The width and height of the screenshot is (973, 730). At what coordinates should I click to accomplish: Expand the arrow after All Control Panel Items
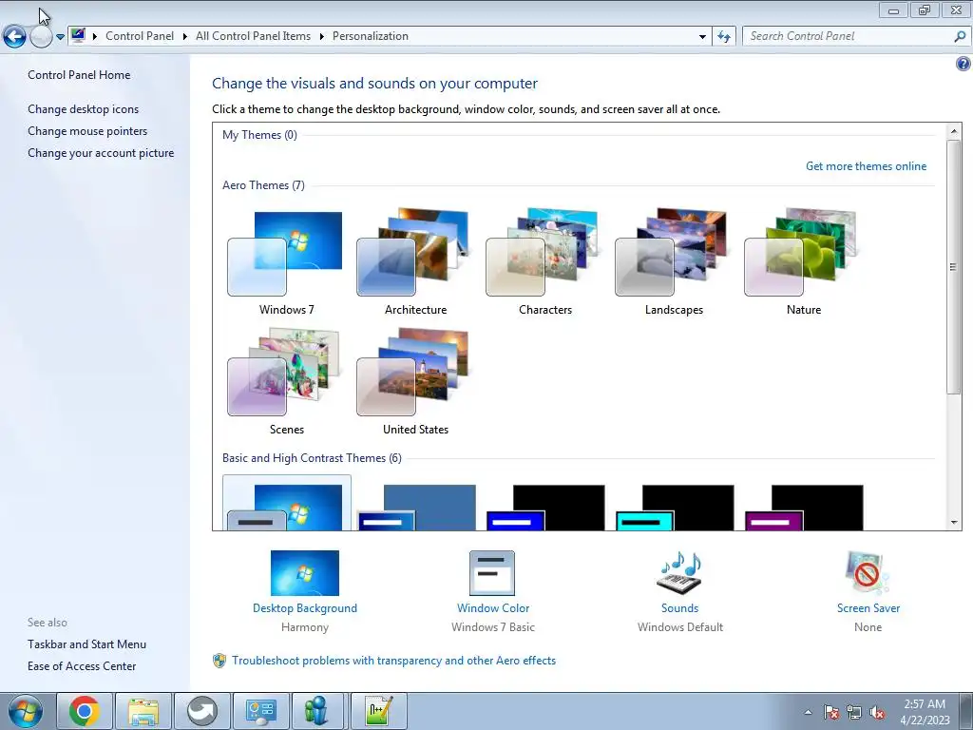[x=321, y=36]
